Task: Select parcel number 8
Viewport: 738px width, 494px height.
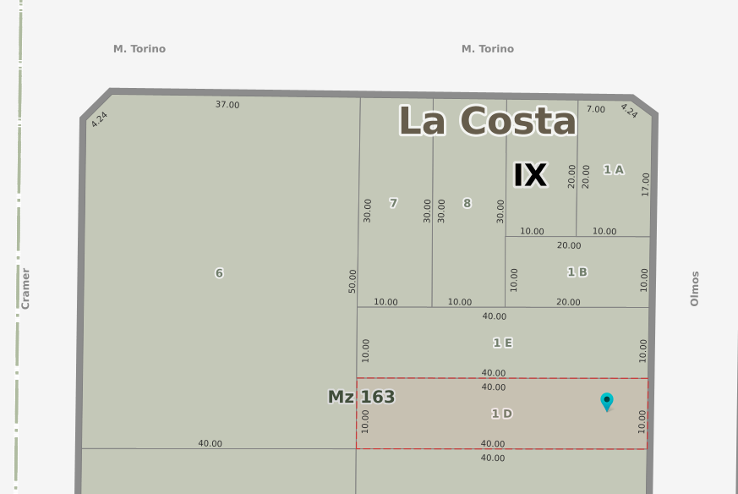Action: tap(467, 203)
